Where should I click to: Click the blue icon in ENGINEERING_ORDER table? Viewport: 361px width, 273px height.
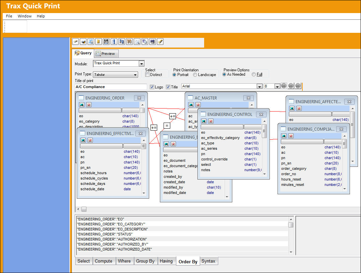(82, 105)
